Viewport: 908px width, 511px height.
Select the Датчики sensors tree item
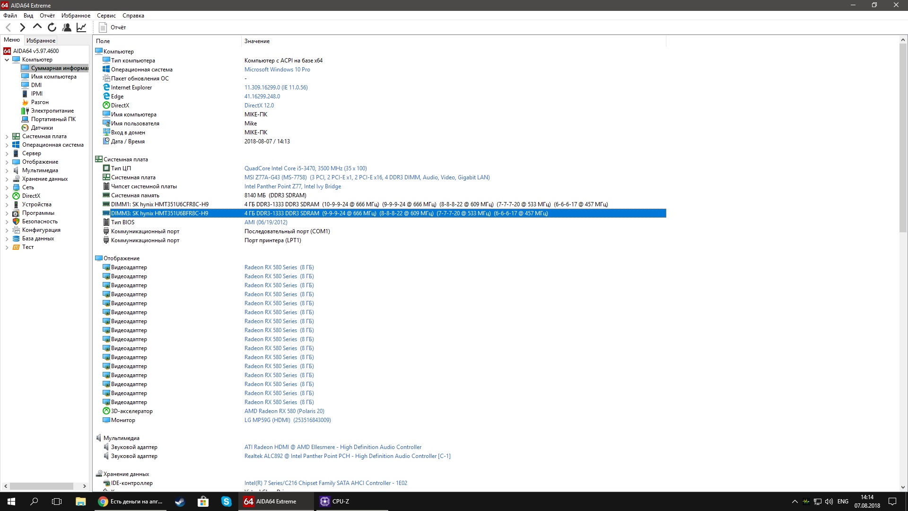click(42, 128)
